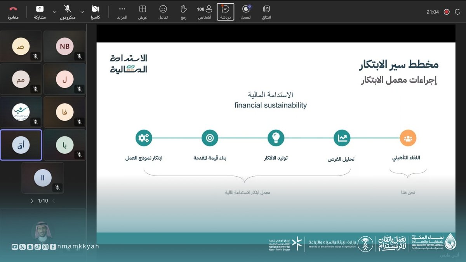Click the الاستدامة المالية logo on slide
466x262 pixels.
point(129,64)
